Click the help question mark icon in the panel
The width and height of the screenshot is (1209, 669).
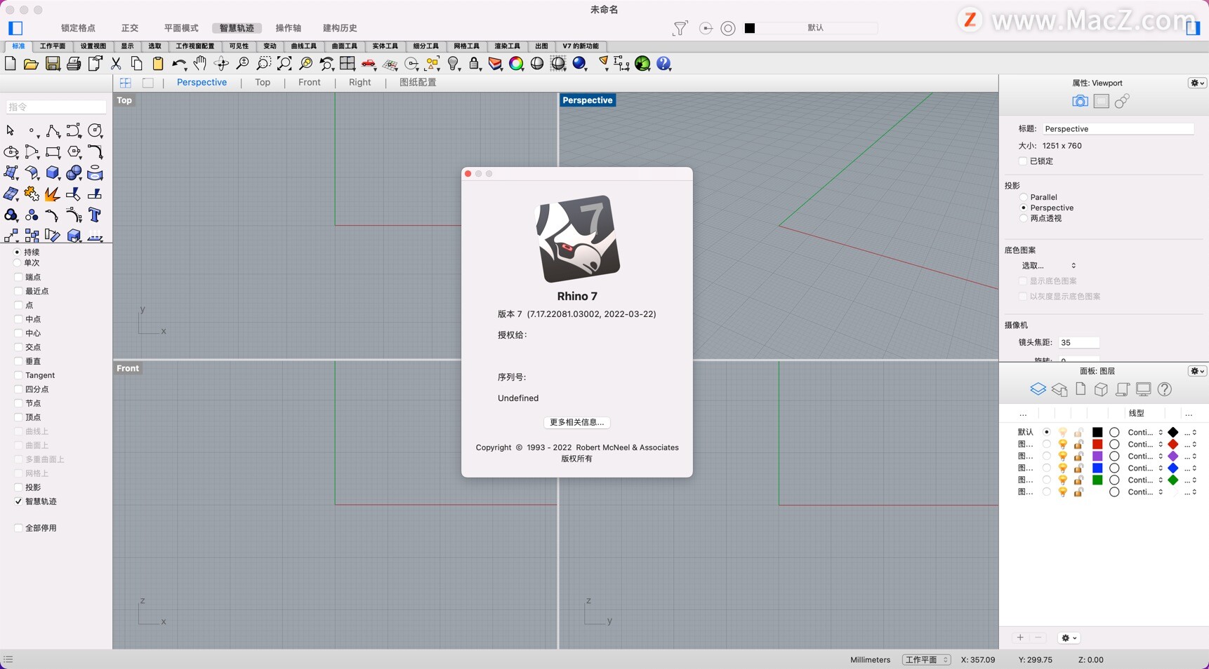(x=1165, y=389)
